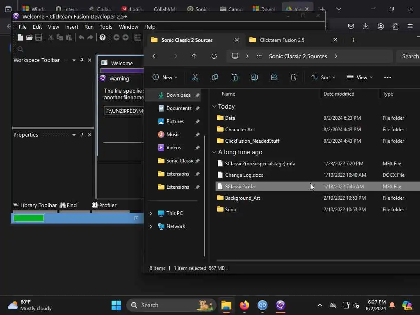Click the Save icon in Fusion toolbar
This screenshot has height=315, width=420.
click(x=38, y=37)
